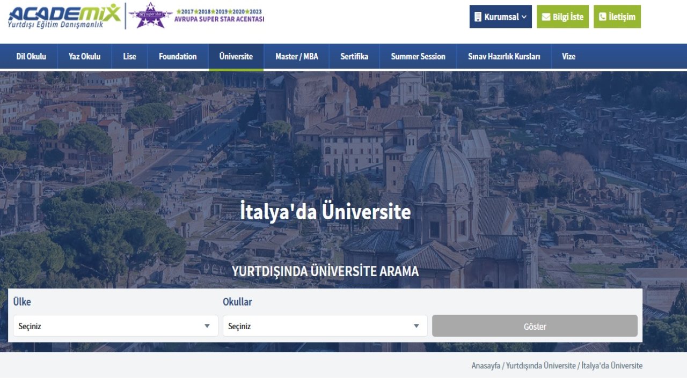Open the Yaz Okulu section

(x=84, y=56)
